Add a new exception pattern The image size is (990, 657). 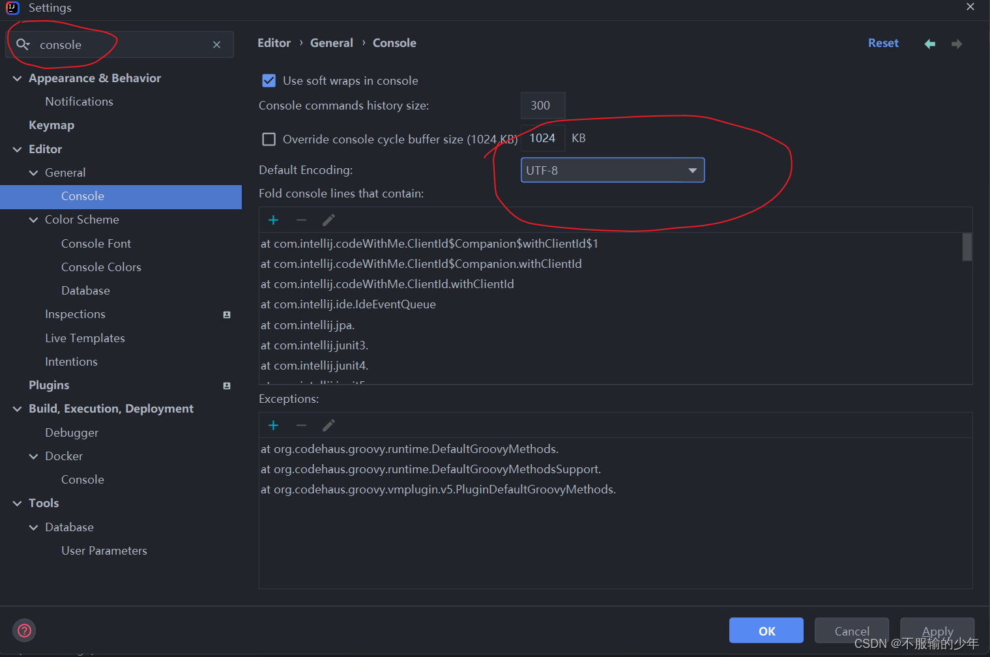pos(274,426)
